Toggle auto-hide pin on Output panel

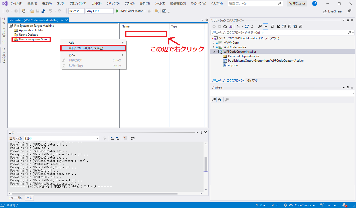[201, 132]
